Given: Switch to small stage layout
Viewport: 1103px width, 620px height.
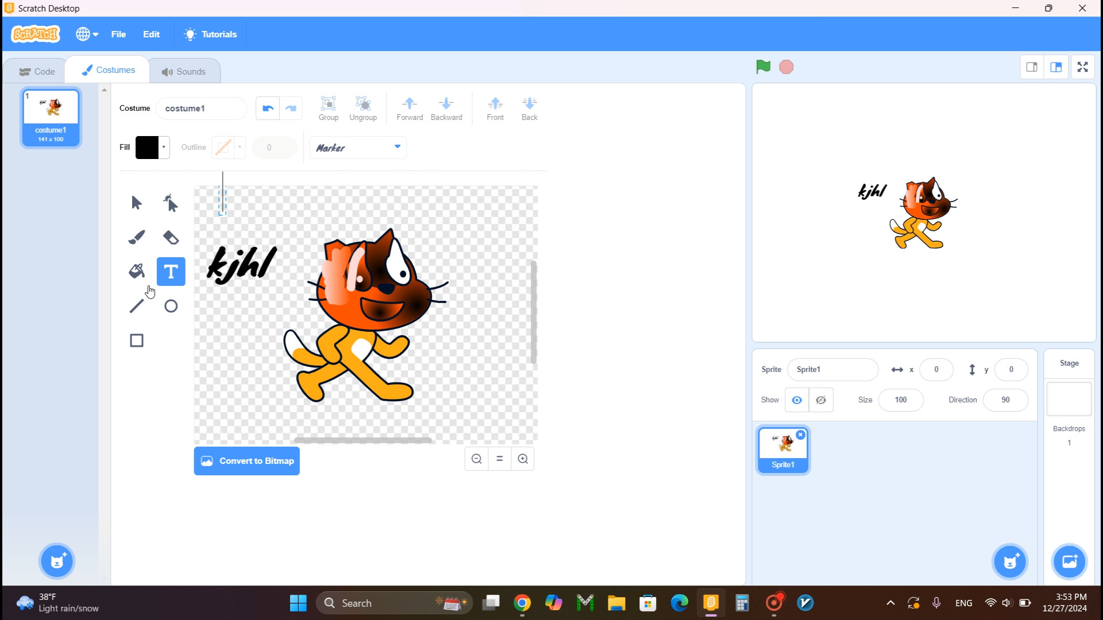Looking at the screenshot, I should pyautogui.click(x=1032, y=67).
